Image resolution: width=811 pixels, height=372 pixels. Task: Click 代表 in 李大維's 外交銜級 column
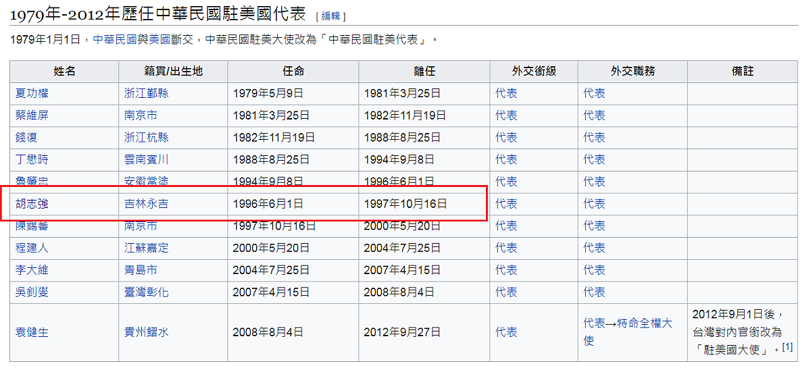pyautogui.click(x=506, y=269)
